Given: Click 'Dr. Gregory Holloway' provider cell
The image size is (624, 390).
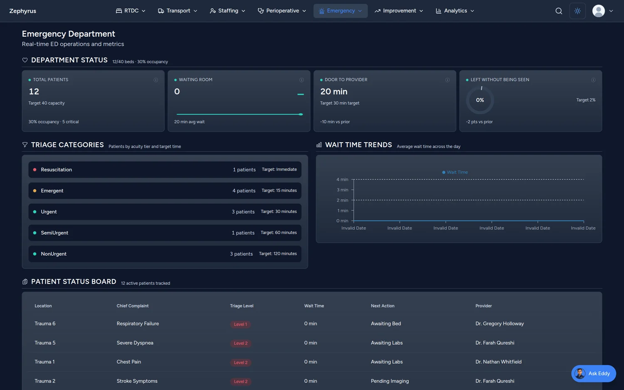Looking at the screenshot, I should tap(500, 323).
